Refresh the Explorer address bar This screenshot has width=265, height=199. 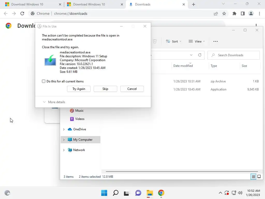click(200, 55)
